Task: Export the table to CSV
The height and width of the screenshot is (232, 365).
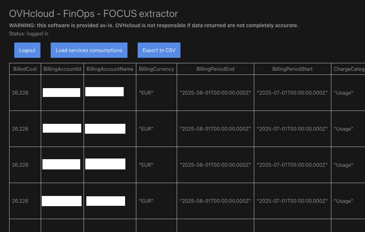Action: [159, 50]
